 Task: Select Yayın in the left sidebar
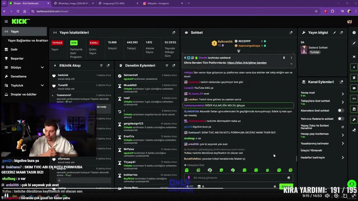(x=24, y=32)
